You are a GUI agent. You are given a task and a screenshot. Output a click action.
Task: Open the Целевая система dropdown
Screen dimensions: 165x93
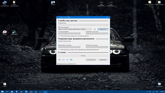click(97, 34)
